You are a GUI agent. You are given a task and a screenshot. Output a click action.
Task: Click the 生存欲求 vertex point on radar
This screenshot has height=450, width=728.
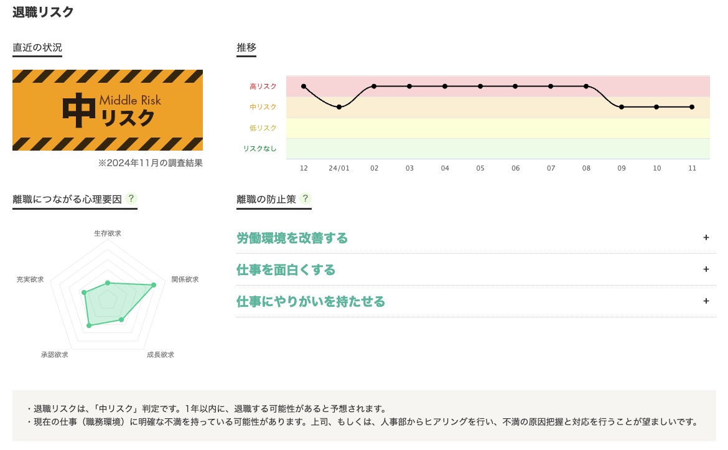[x=108, y=283]
